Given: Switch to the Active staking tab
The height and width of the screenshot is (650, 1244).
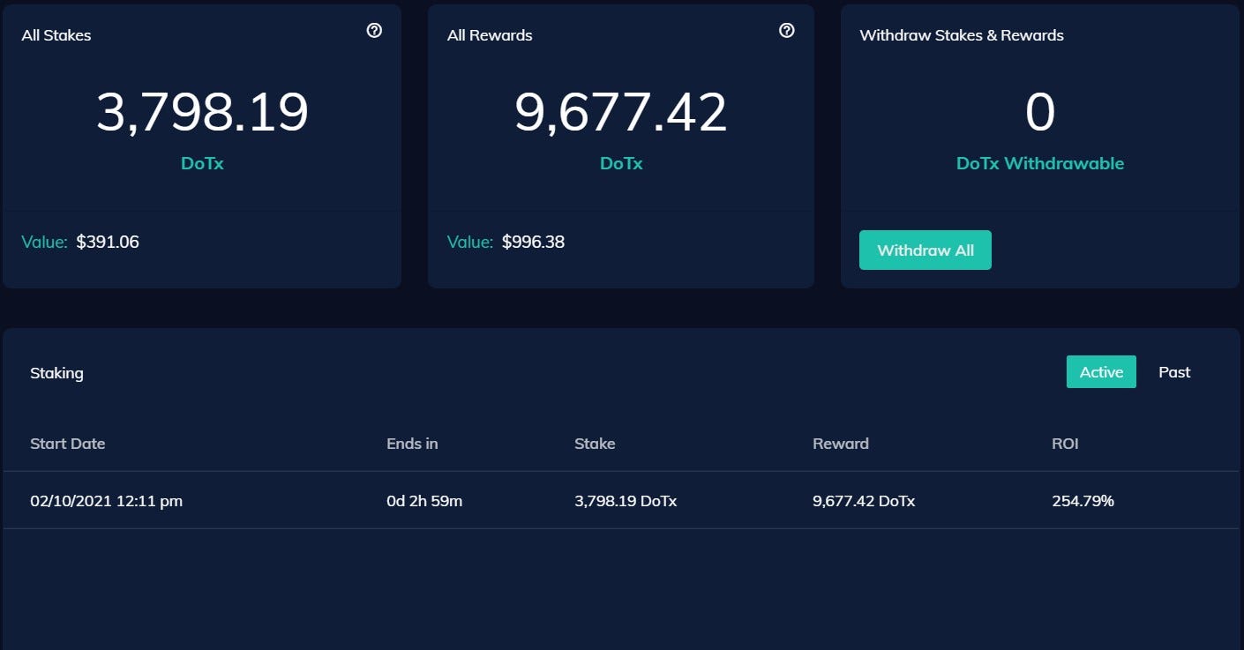Looking at the screenshot, I should coord(1101,372).
